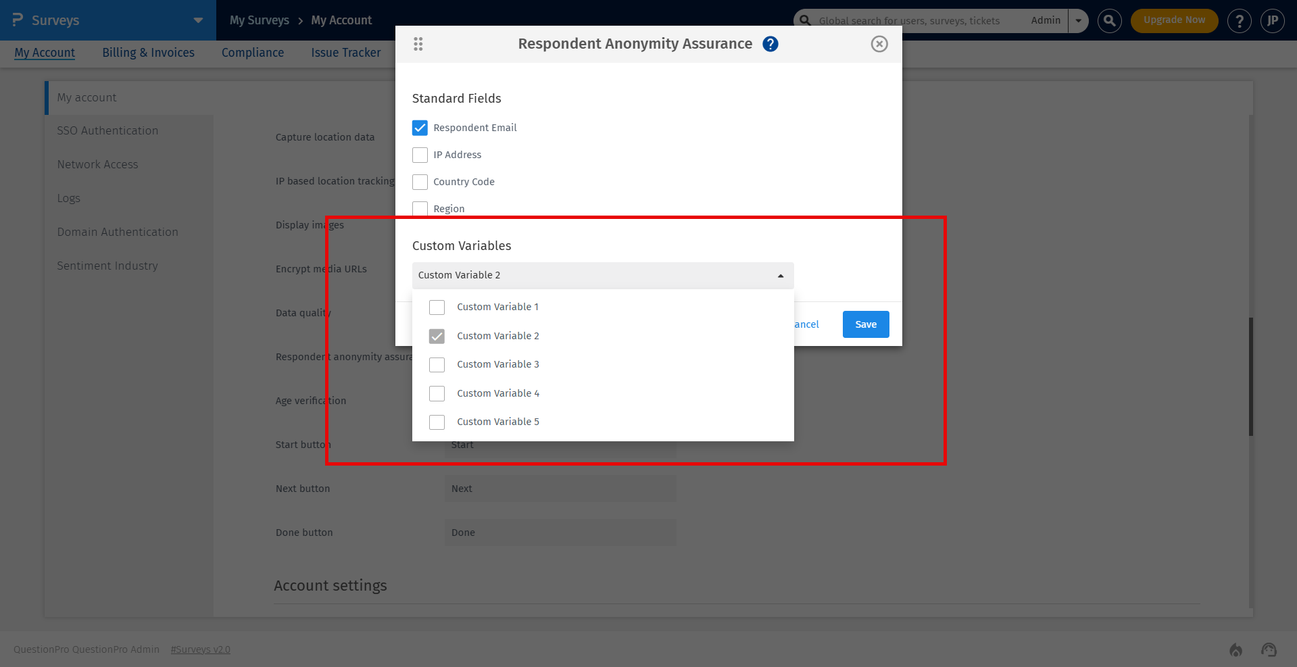Click the Capture location data label
The height and width of the screenshot is (667, 1297).
pyautogui.click(x=325, y=137)
